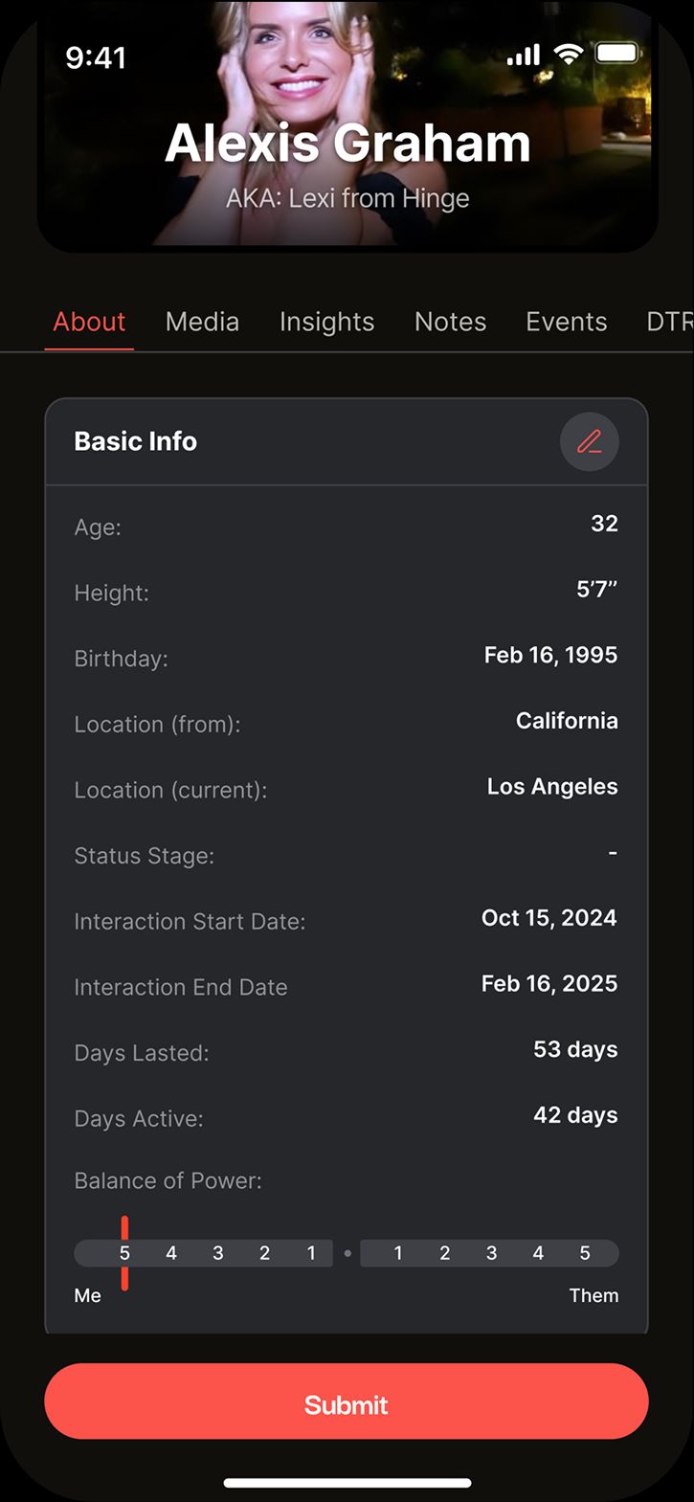Select the About tab
The width and height of the screenshot is (694, 1502).
tap(89, 322)
